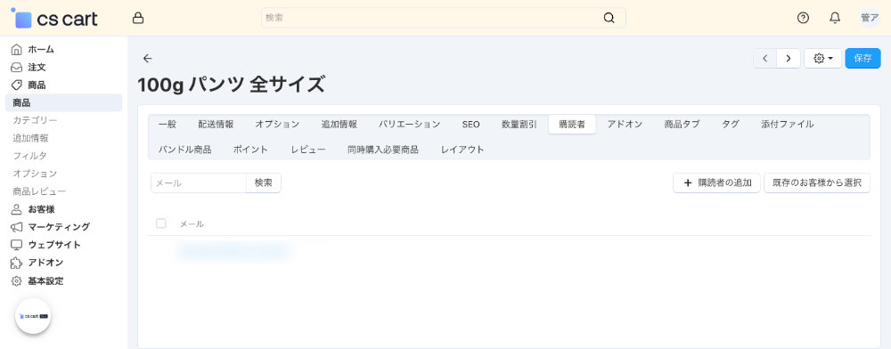Switch to the 数量割引 tab
891x349 pixels.
point(519,125)
